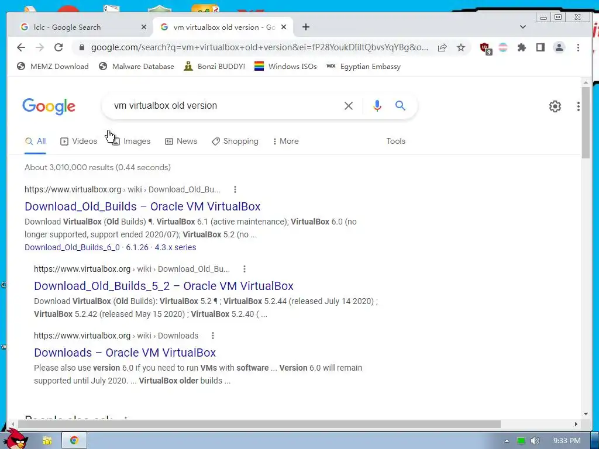Reload the current page
This screenshot has width=599, height=449.
click(58, 47)
